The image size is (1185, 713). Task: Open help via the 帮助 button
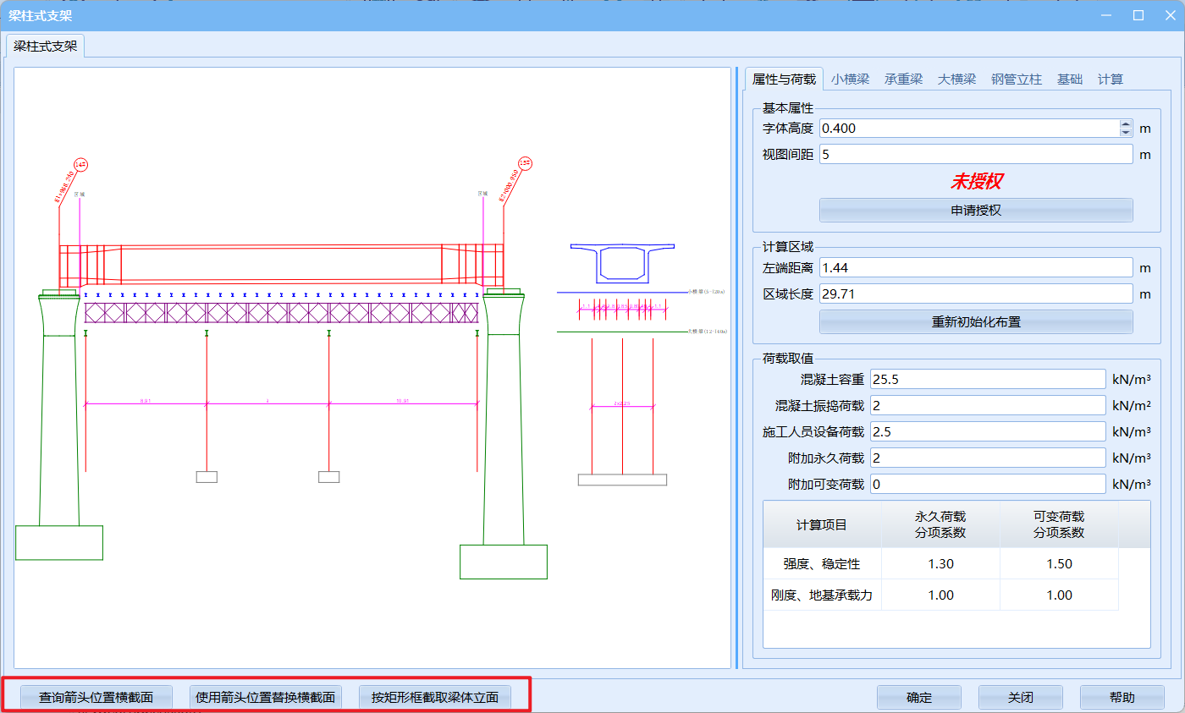(x=1122, y=698)
